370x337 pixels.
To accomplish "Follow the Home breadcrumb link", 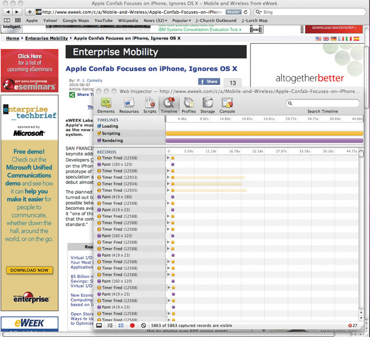I will pos(13,38).
